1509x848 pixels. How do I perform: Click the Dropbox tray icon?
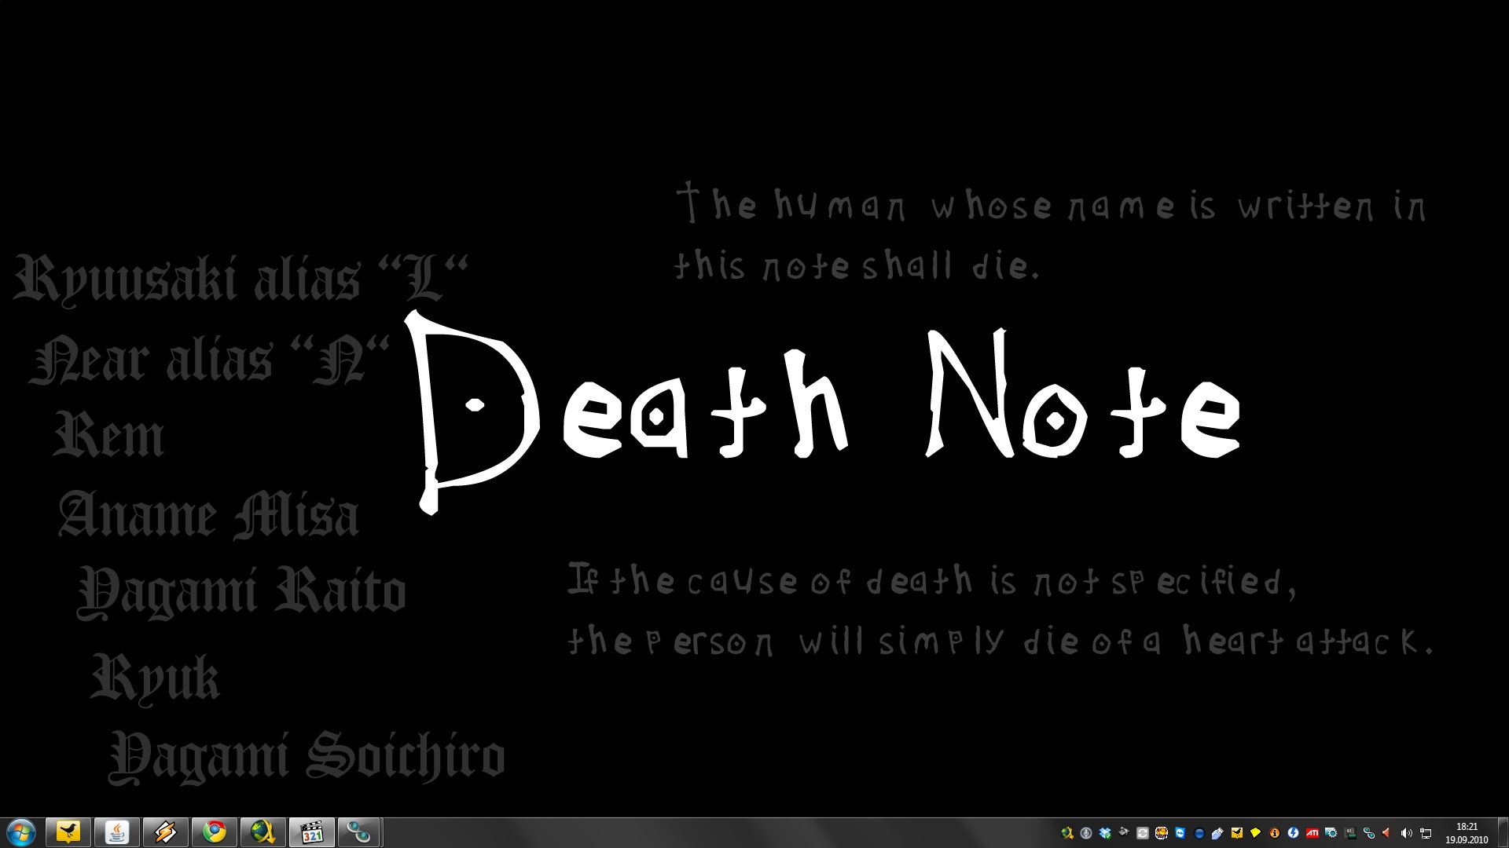pyautogui.click(x=1105, y=833)
